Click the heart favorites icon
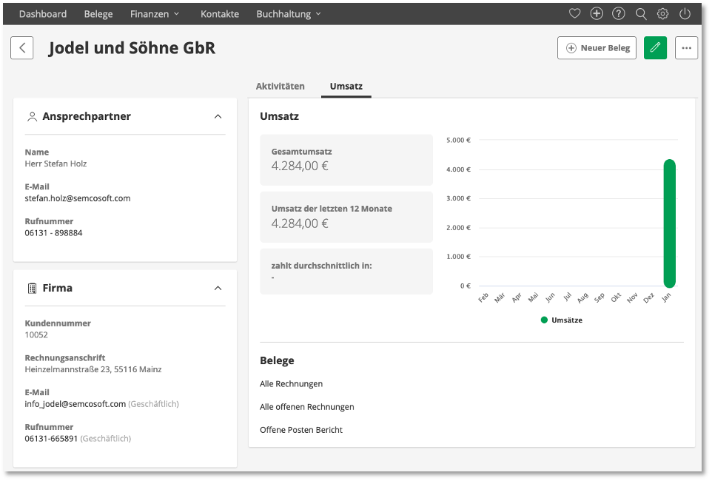 574,13
